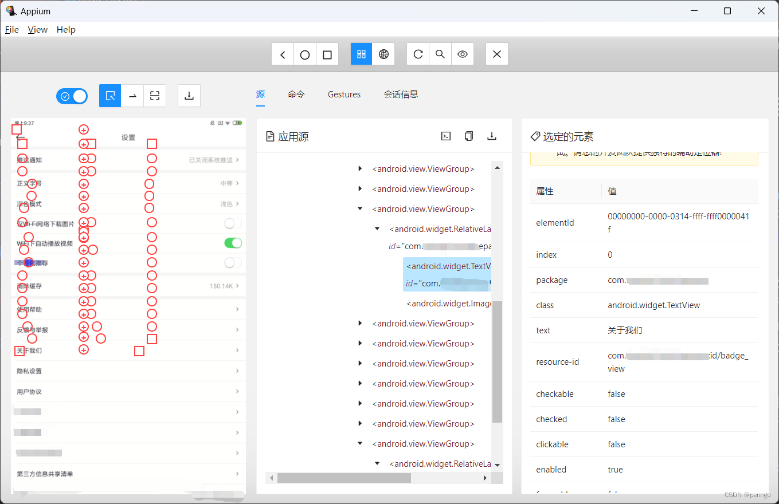Switch to native app mode grid icon
The image size is (779, 504).
pos(361,54)
